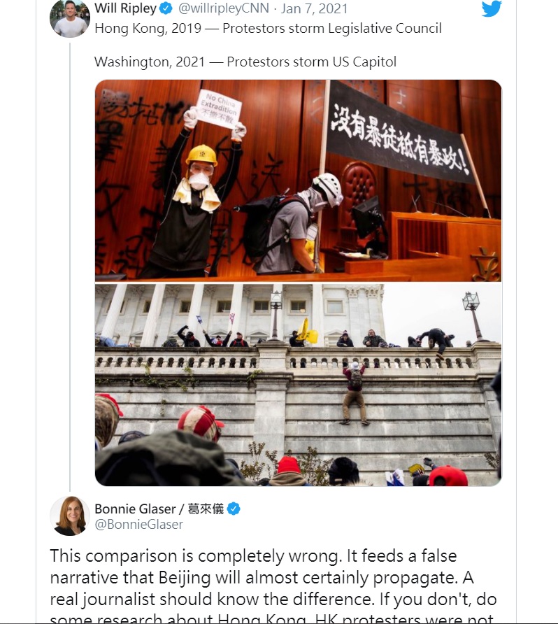View the Hong Kong Legislative Council photo

pyautogui.click(x=298, y=180)
